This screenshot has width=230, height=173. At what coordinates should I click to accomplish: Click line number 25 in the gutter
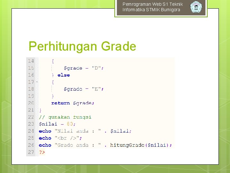pos(31,138)
